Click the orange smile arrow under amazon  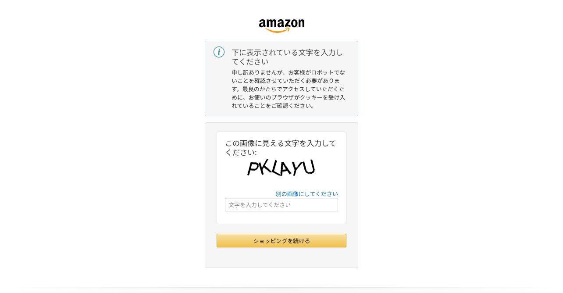pos(278,30)
